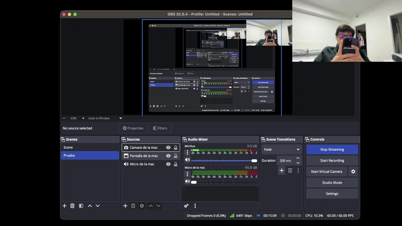Decrease transition duration stepper
Viewport: 402px width, 226px height.
click(298, 163)
